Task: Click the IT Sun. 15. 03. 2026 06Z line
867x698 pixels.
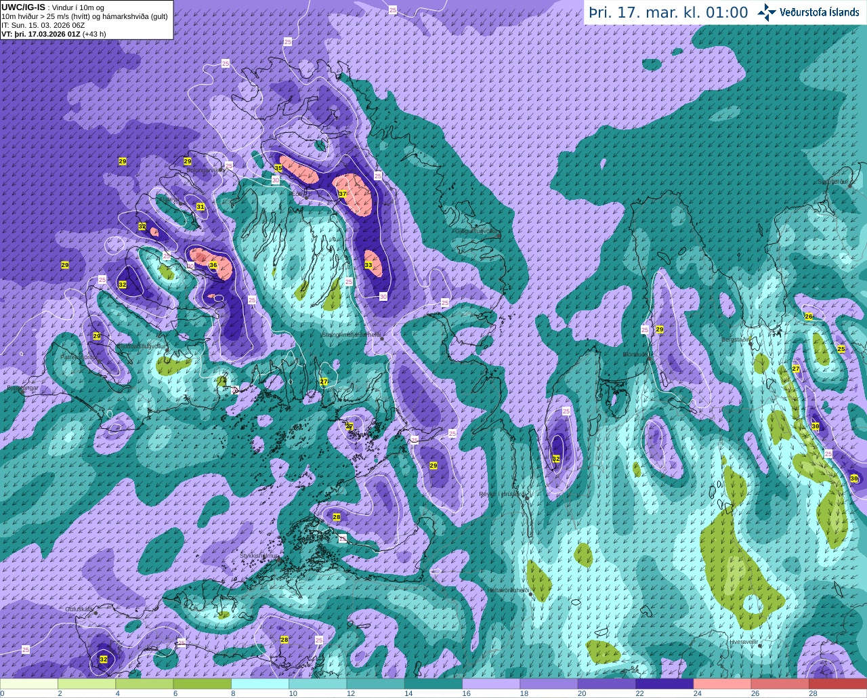Action: [x=43, y=24]
